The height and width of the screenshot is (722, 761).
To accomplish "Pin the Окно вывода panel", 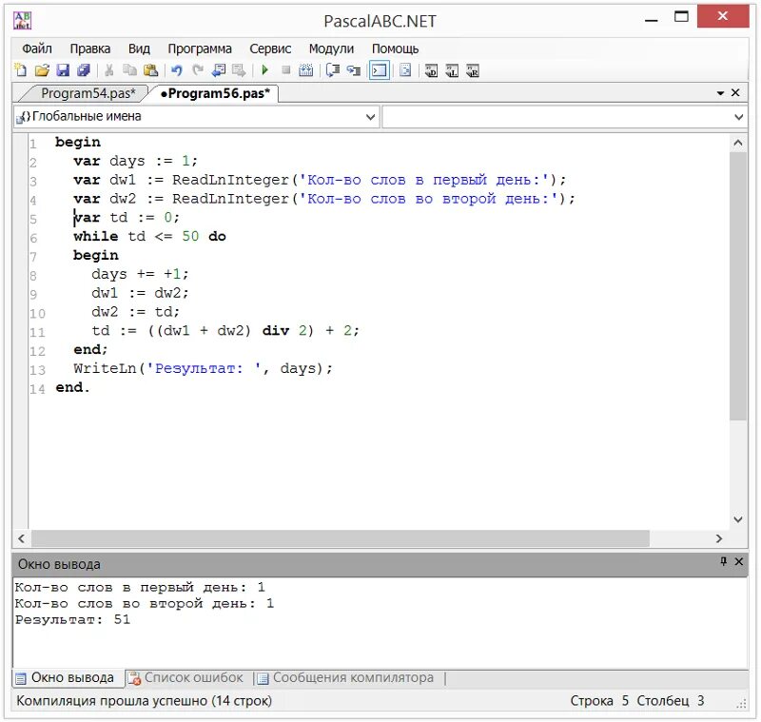I will point(723,561).
